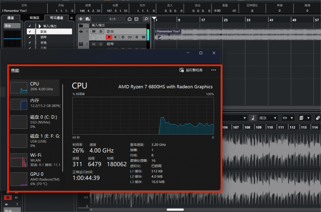321x212 pixels.
Task: Select GPU 0 in Task Manager performance list
Action: click(x=35, y=179)
